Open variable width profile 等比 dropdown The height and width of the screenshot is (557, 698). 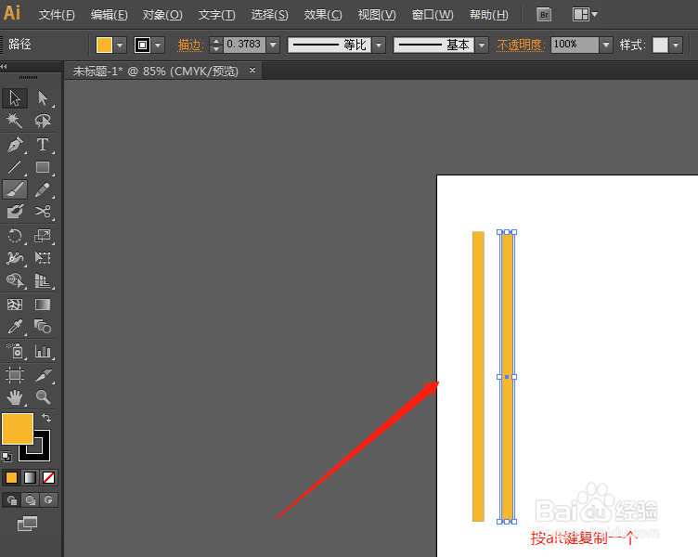[380, 45]
